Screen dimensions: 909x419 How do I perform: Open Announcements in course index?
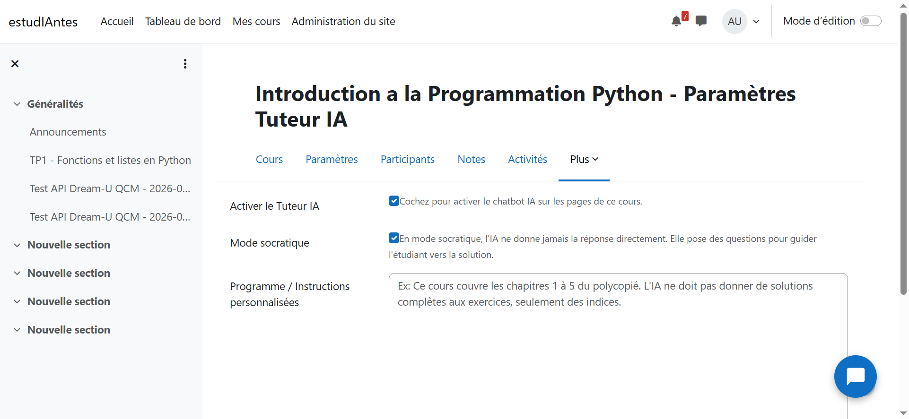click(x=68, y=132)
